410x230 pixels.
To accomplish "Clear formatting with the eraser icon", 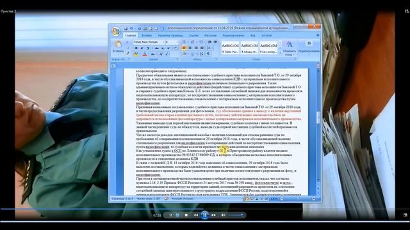I will coord(176,48).
